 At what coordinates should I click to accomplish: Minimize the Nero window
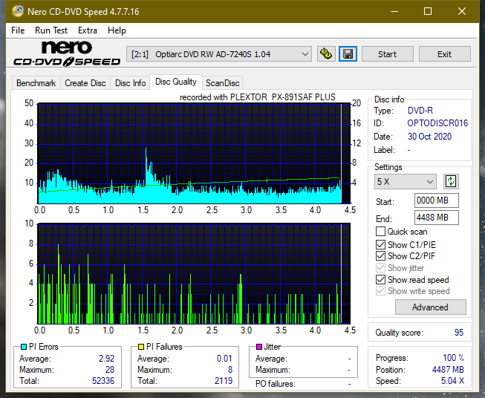(x=394, y=11)
